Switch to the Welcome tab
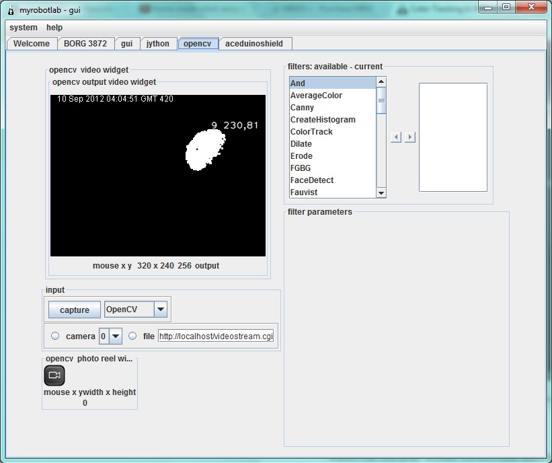The height and width of the screenshot is (463, 552). click(32, 44)
